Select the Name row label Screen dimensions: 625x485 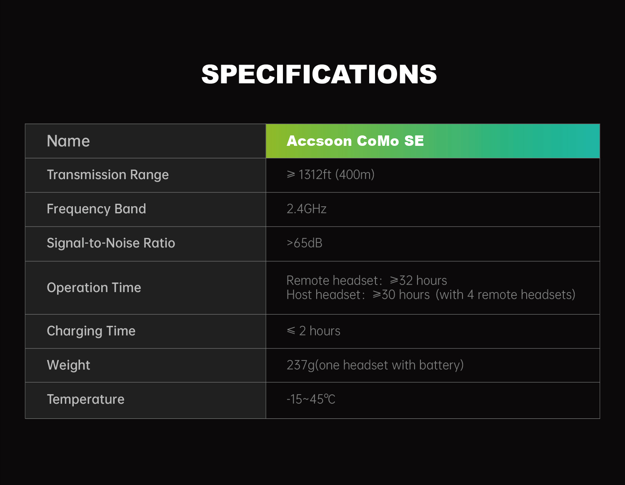coord(68,141)
